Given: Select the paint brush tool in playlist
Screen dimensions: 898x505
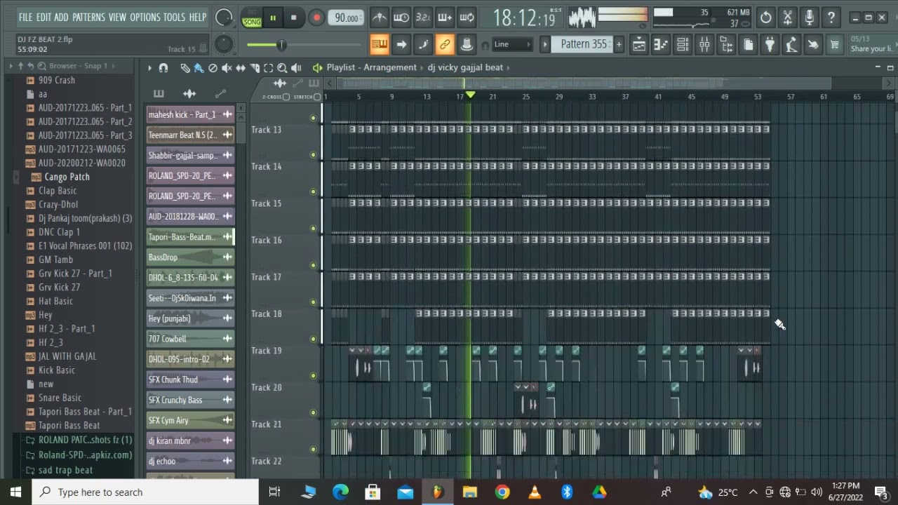Looking at the screenshot, I should (199, 68).
